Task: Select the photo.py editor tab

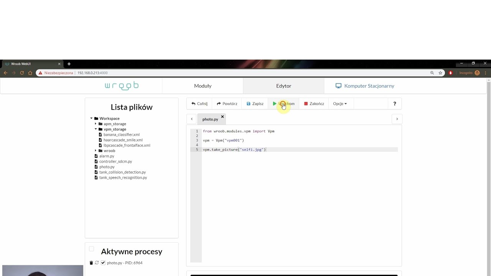Action: tap(210, 119)
